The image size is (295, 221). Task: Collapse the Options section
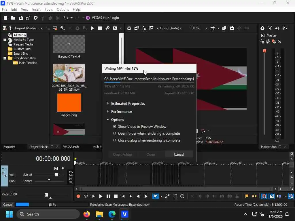(x=108, y=120)
